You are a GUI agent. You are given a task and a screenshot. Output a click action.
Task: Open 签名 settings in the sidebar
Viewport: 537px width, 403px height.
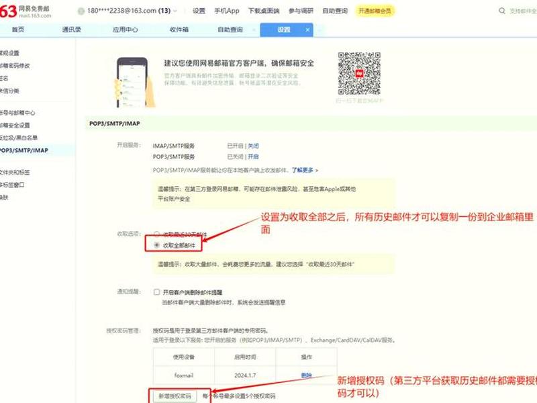tap(4, 79)
